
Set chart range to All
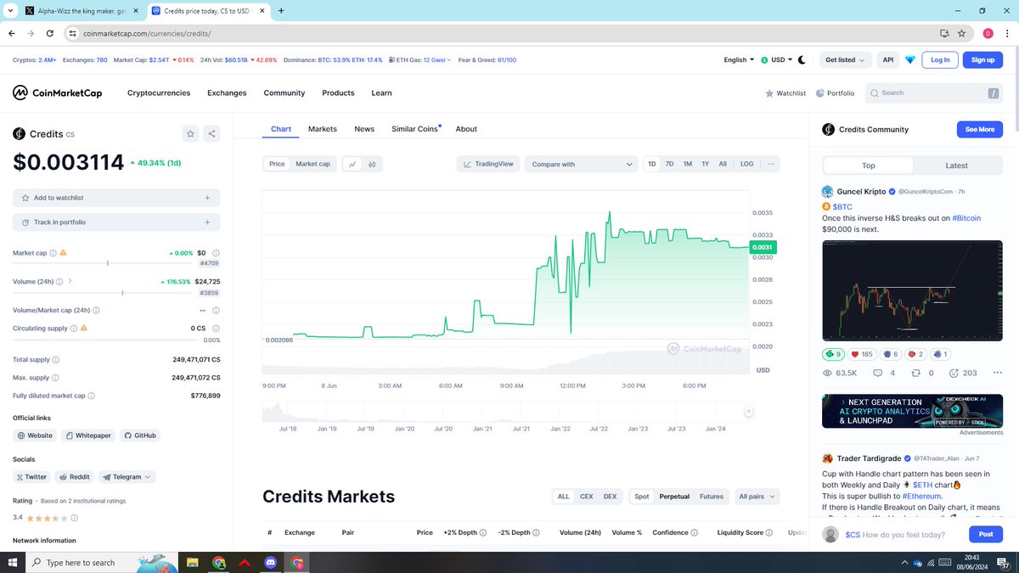coord(723,164)
